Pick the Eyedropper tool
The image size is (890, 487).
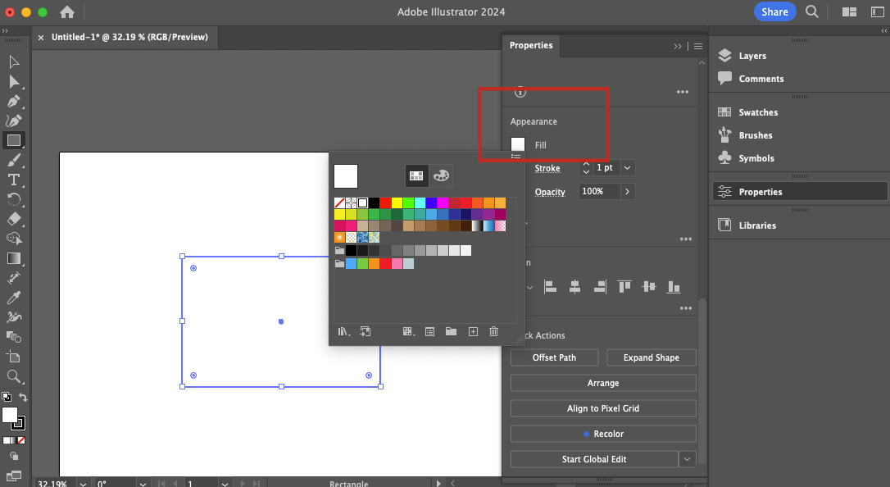(14, 298)
